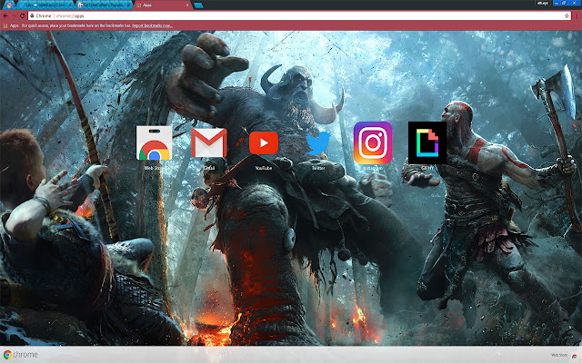Minimize the Chrome window
This screenshot has width=582, height=363.
tap(556, 3)
